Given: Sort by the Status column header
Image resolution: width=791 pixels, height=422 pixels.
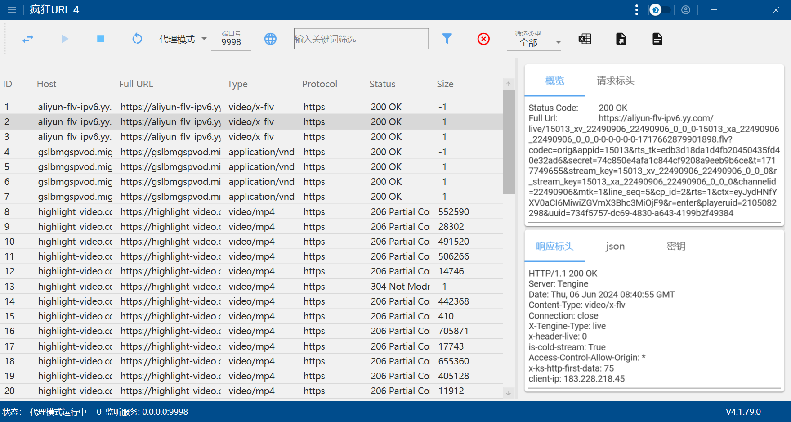Looking at the screenshot, I should 382,84.
